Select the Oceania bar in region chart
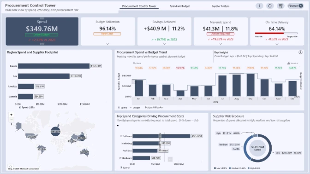Viewport: 310px width, 174px height. pos(25,97)
